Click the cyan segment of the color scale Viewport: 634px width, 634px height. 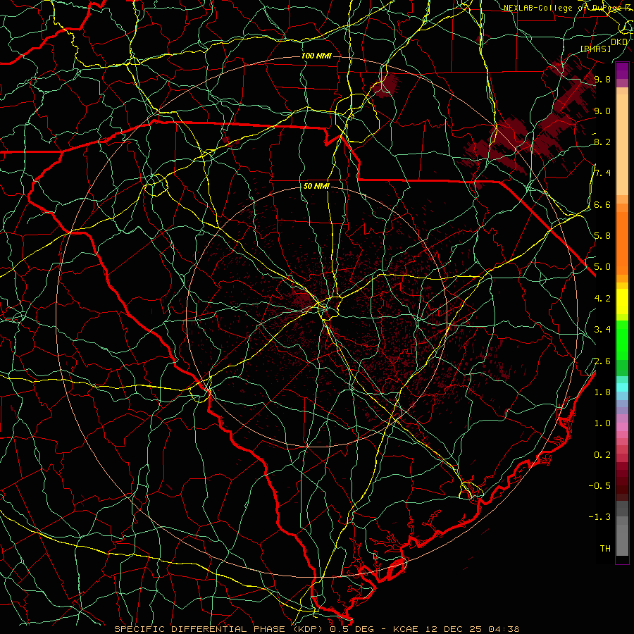622,387
